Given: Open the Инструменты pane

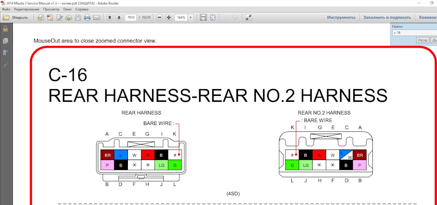Looking at the screenshot, I should 341,18.
